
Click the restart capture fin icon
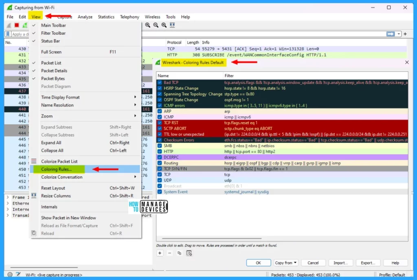tap(25, 25)
